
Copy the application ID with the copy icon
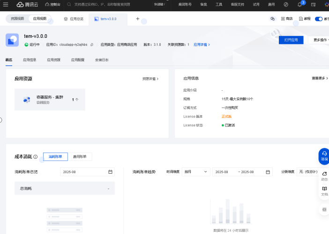tap(92, 44)
